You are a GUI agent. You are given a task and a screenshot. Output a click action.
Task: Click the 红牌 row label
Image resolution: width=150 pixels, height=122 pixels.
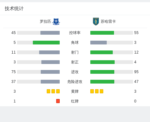pos(75,101)
